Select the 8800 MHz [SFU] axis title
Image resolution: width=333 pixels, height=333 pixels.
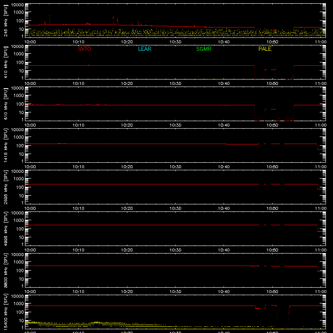click(x=6, y=270)
